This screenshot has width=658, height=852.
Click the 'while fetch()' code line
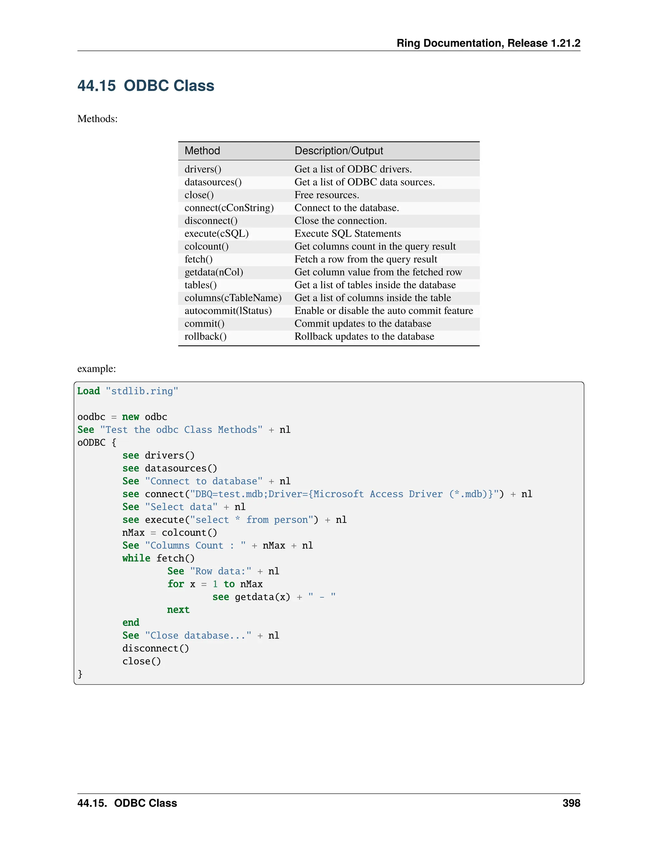(x=158, y=558)
